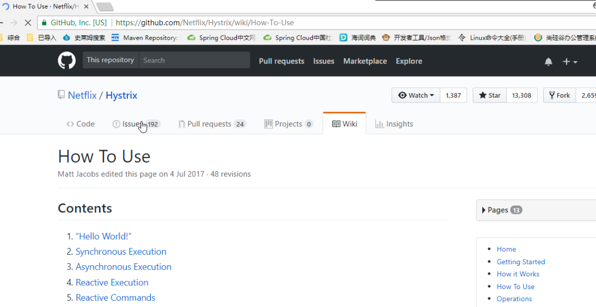Open 尚硅谷办公管理系统 bookmark
The width and height of the screenshot is (596, 307).
coord(565,38)
